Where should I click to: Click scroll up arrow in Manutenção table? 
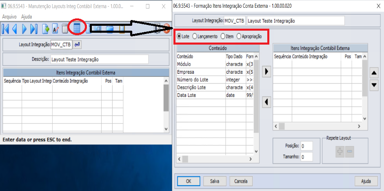click(166, 81)
